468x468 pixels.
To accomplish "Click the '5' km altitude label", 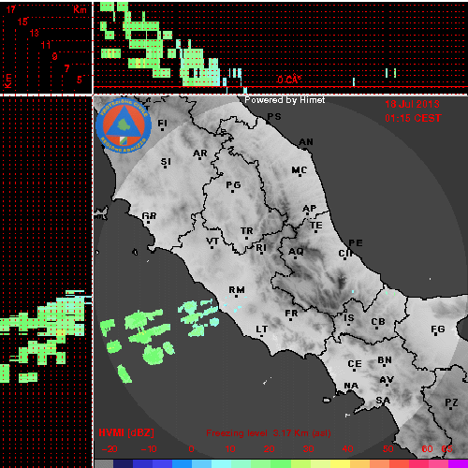I will coord(80,80).
